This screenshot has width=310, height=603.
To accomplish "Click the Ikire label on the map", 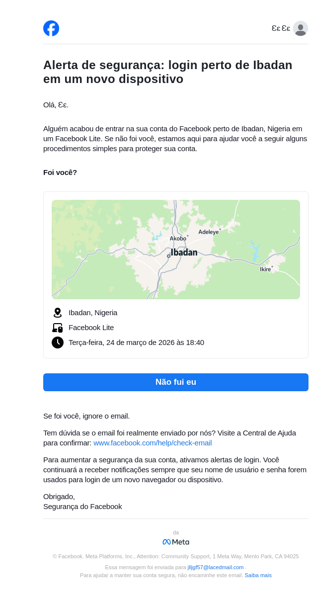I will pyautogui.click(x=265, y=269).
